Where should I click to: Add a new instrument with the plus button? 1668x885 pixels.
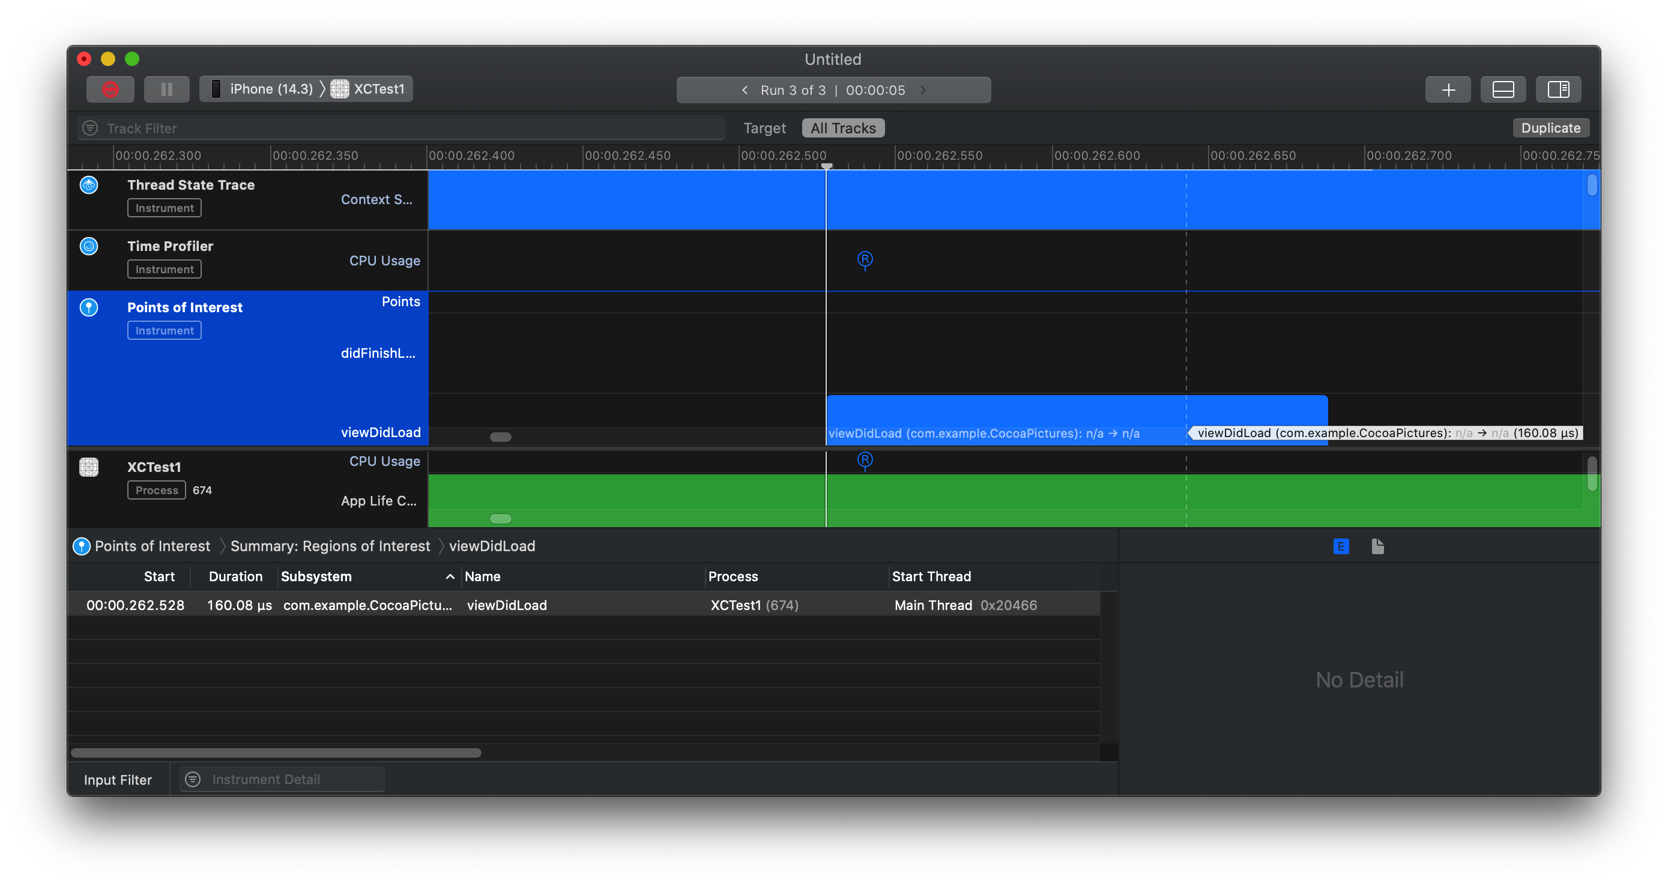point(1448,89)
